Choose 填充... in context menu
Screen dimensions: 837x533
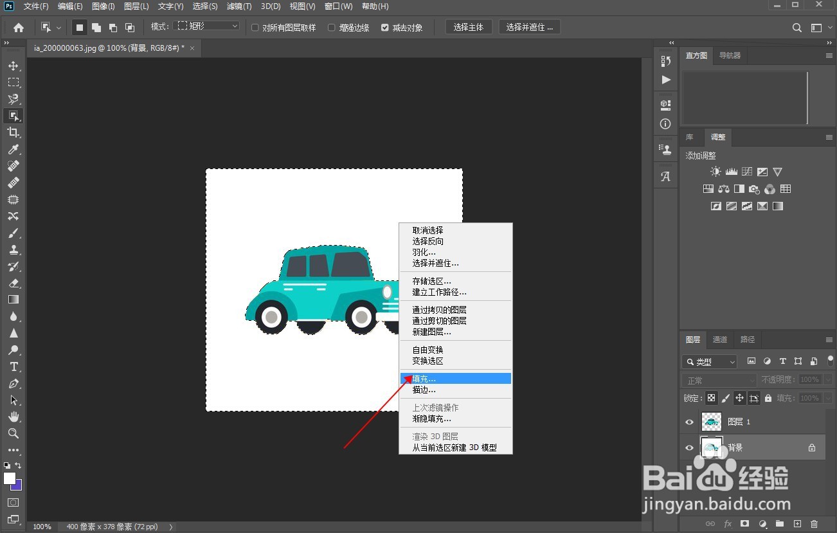pos(456,379)
